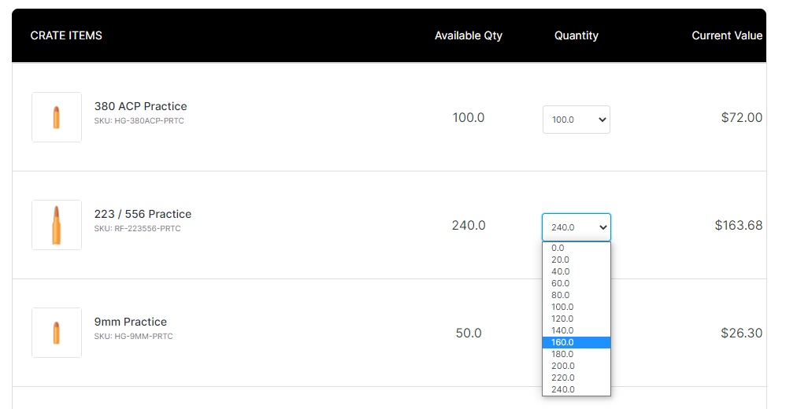Collapse the 223 / 556 Practice quantity dropdown
The height and width of the screenshot is (409, 786).
[577, 227]
